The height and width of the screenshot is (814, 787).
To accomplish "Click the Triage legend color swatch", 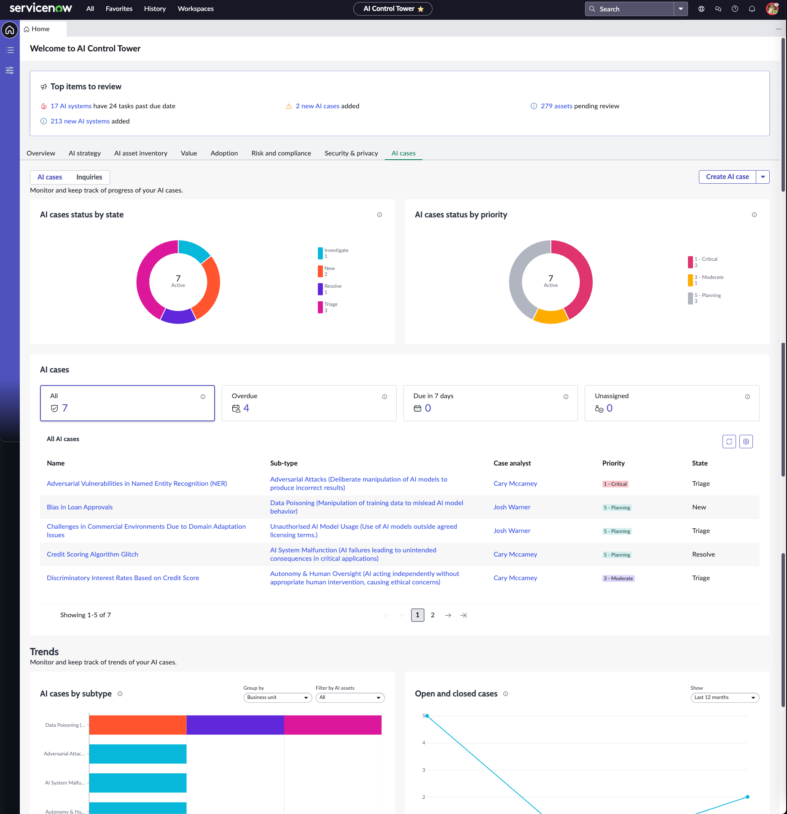I will 320,308.
